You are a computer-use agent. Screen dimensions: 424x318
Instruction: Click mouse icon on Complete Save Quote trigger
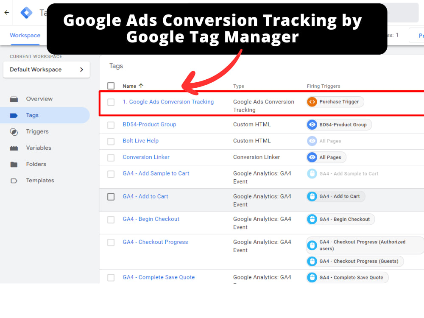click(x=312, y=278)
